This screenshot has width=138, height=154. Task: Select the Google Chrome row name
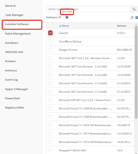coord(68,50)
